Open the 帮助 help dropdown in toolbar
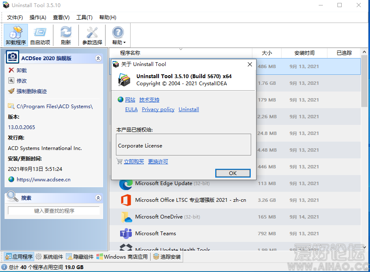 [118, 35]
